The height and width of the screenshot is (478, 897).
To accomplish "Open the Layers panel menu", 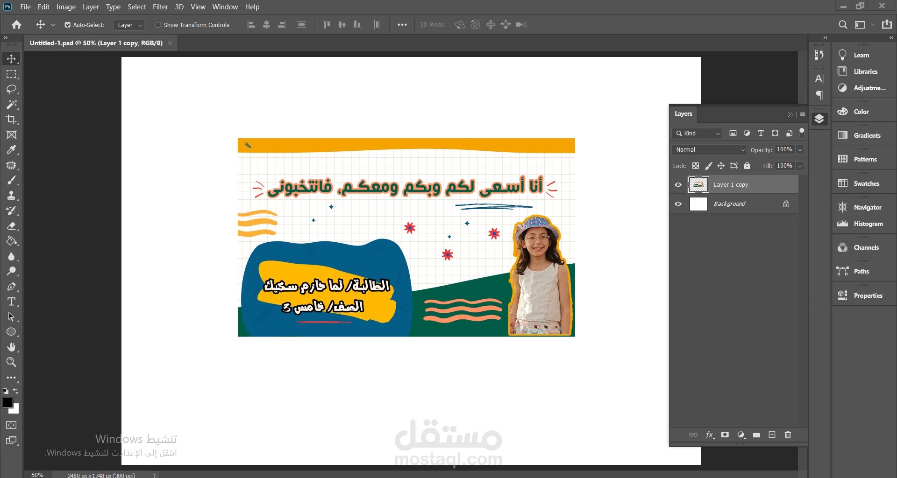I will [x=803, y=114].
